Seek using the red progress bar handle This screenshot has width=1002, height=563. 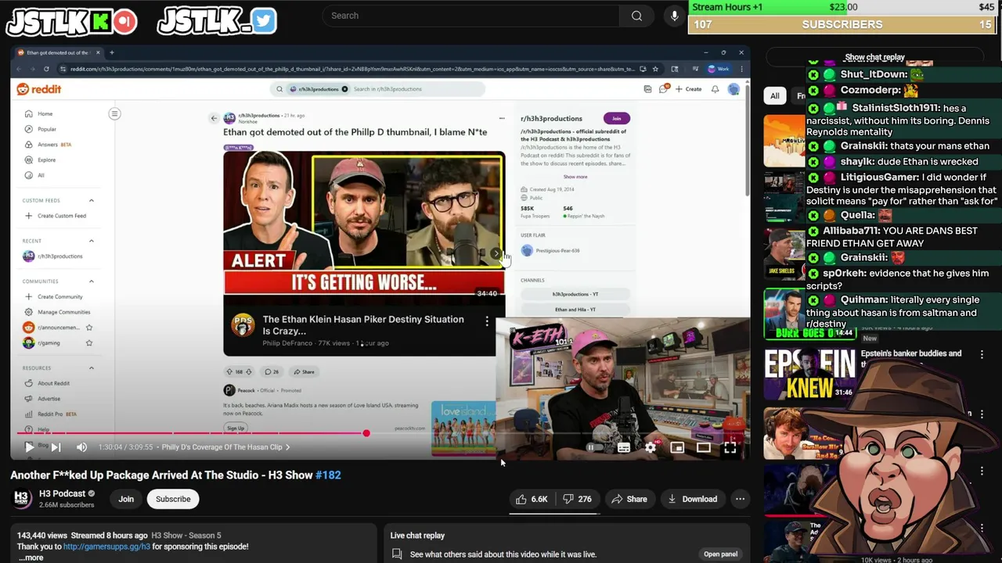point(366,433)
